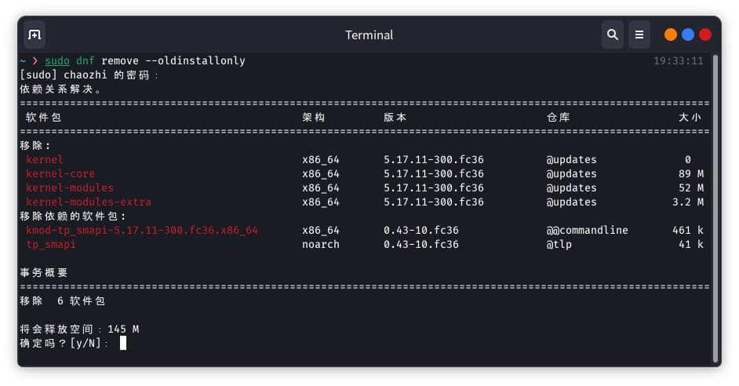
Task: Click the terminal vertical scrollbar
Action: [x=715, y=204]
